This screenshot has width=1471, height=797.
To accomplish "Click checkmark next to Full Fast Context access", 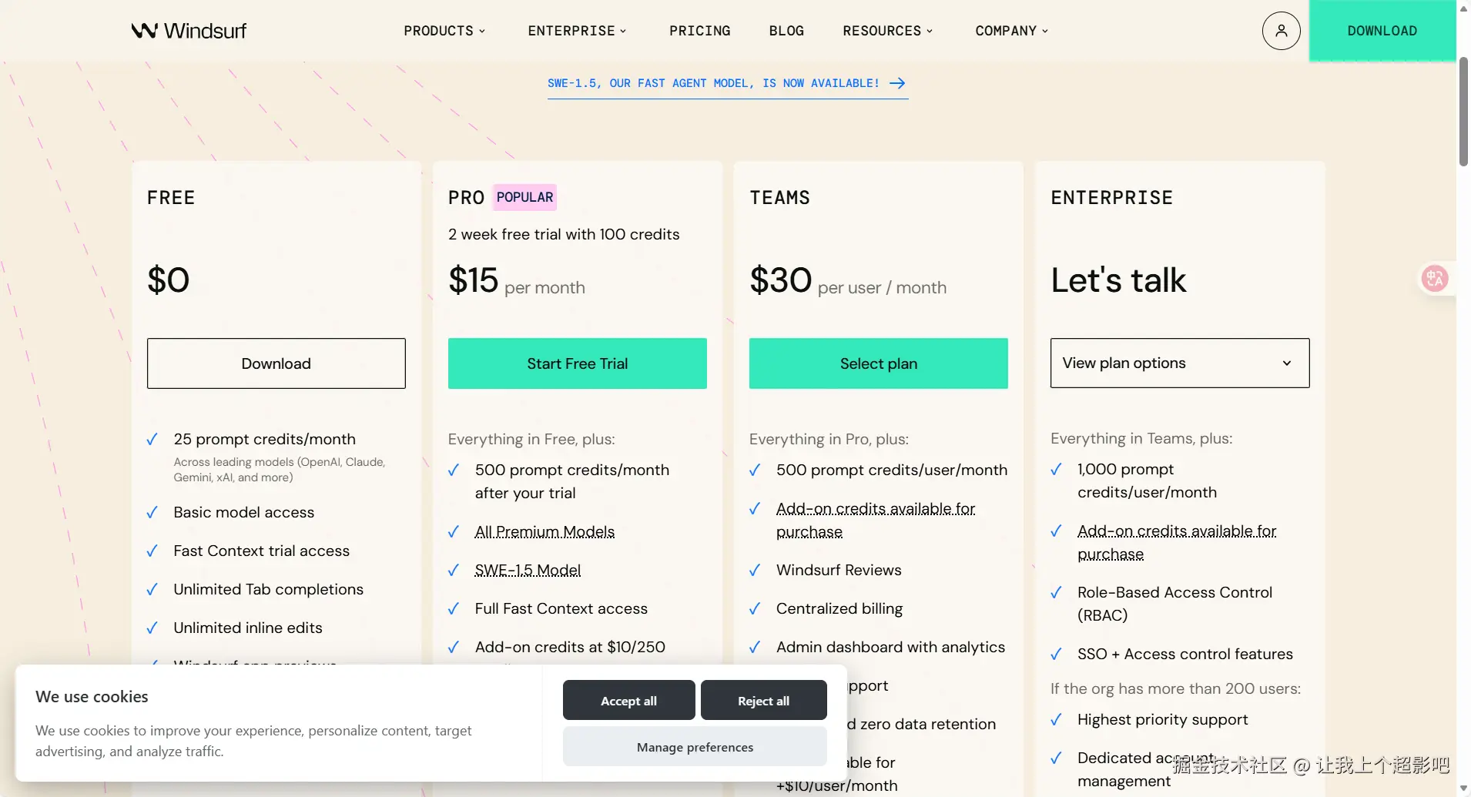I will [454, 609].
